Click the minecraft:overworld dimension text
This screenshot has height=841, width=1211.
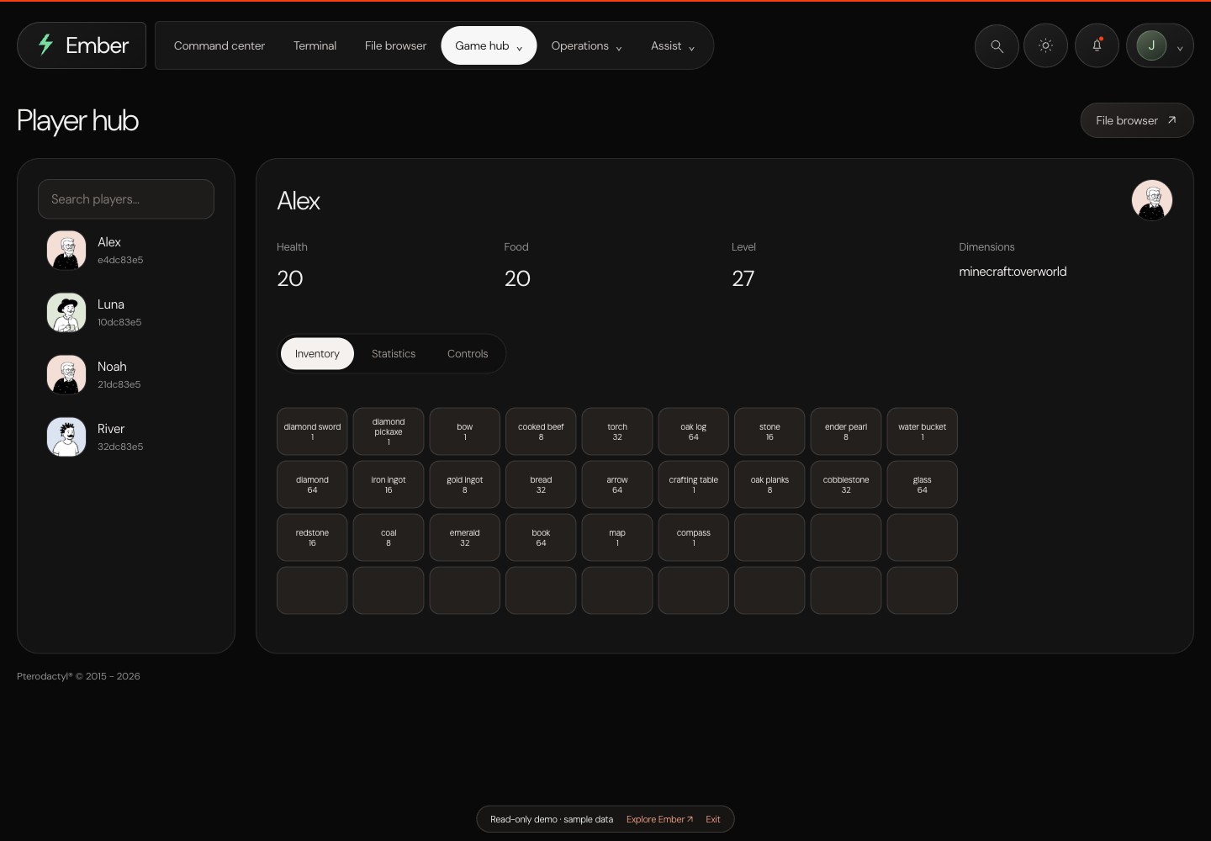tap(1013, 272)
